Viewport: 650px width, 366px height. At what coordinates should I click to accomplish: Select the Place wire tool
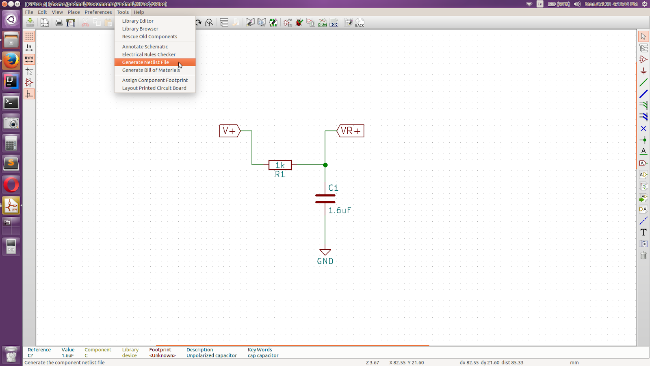point(643,83)
